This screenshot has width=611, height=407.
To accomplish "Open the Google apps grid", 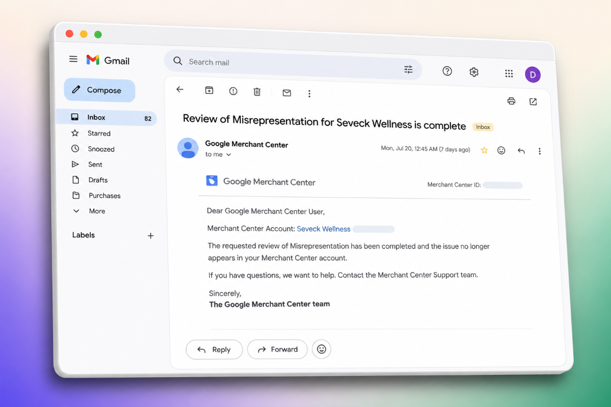I will (509, 73).
